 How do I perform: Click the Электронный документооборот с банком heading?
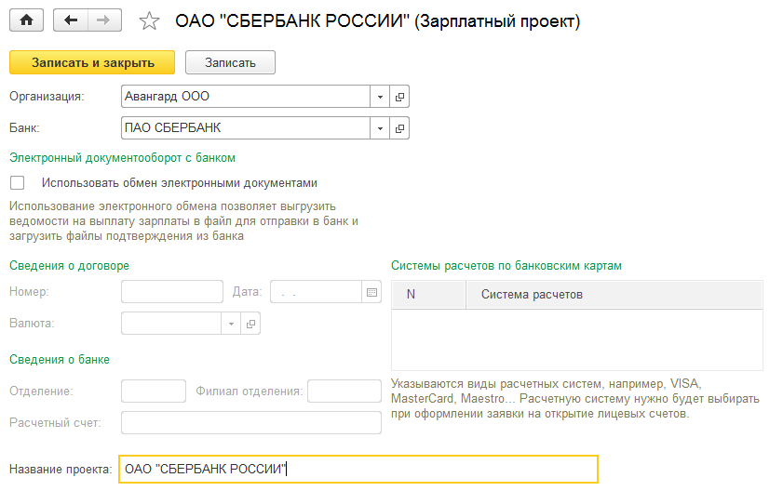click(122, 158)
